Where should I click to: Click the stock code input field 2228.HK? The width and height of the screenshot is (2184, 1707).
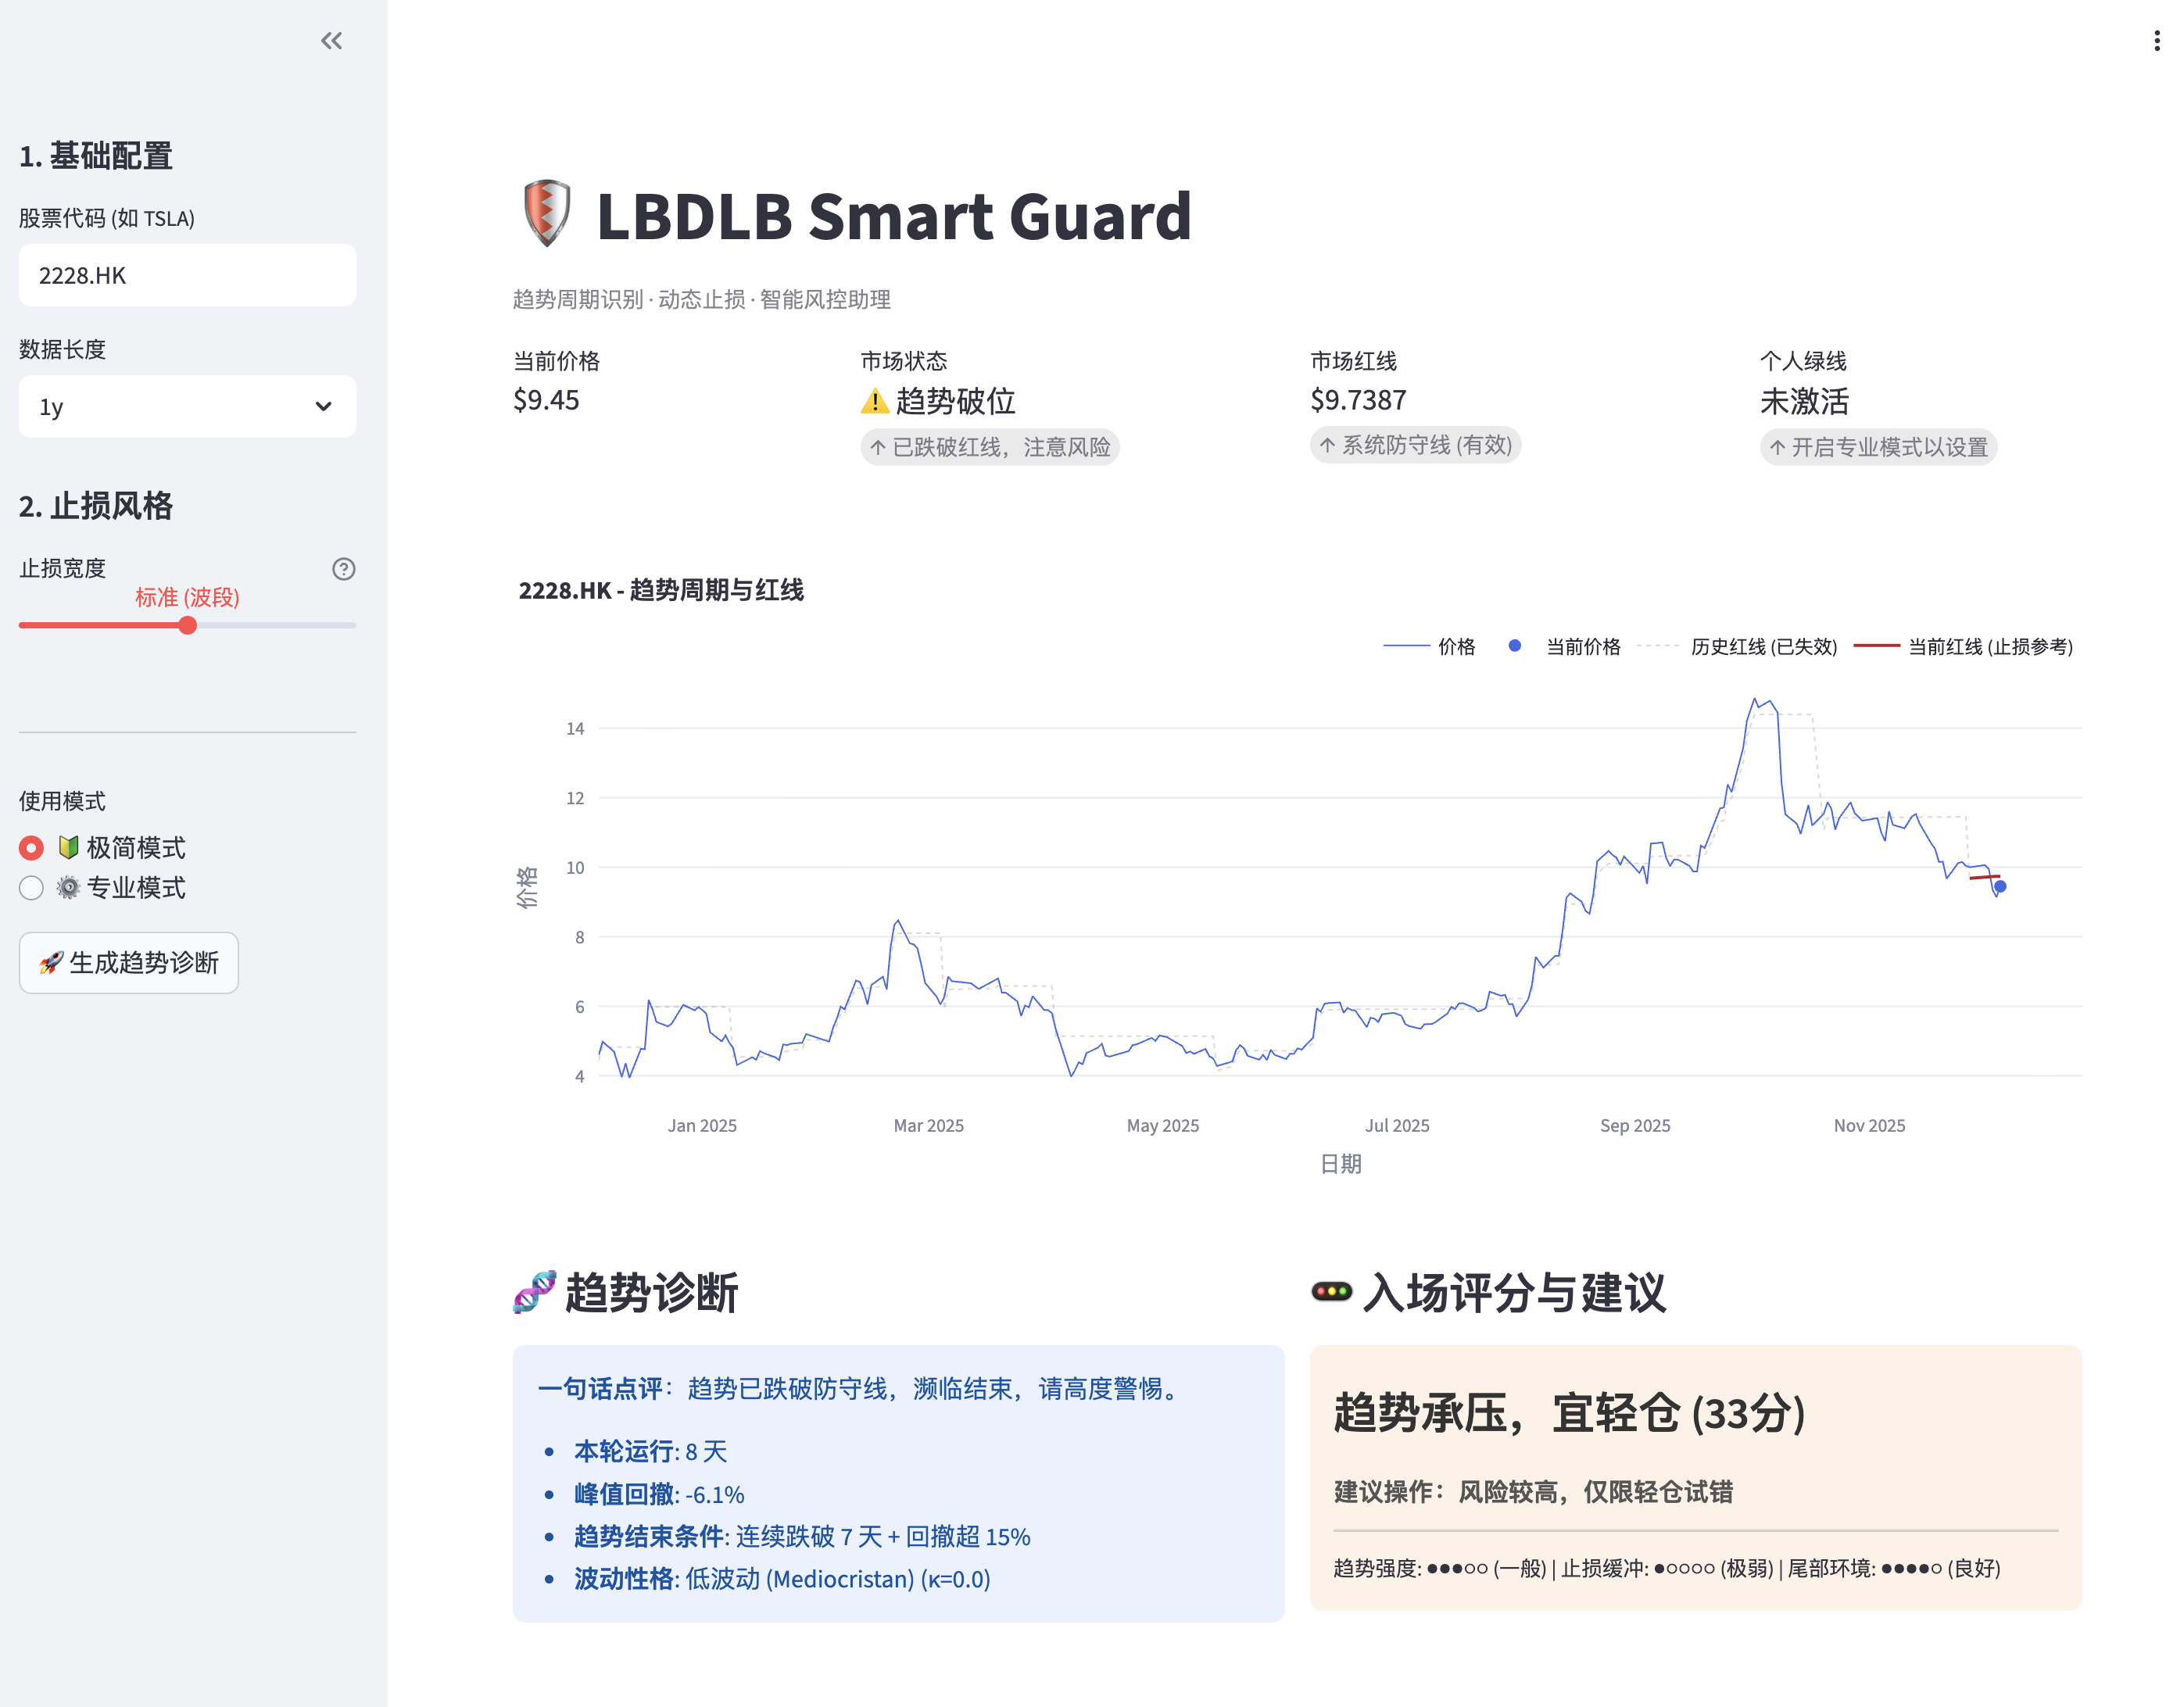(187, 276)
